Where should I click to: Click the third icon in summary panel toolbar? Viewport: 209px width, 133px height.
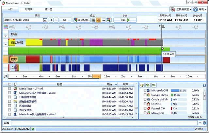pyautogui.click(x=153, y=85)
